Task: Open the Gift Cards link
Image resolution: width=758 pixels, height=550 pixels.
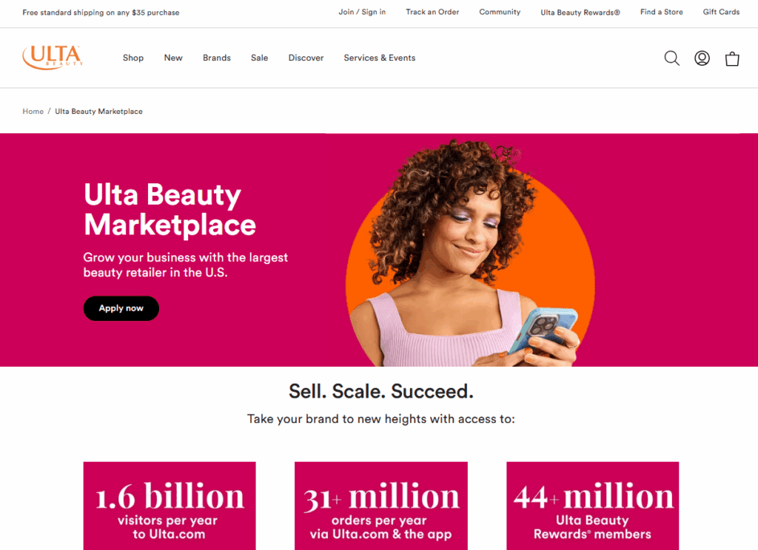Action: pos(721,12)
